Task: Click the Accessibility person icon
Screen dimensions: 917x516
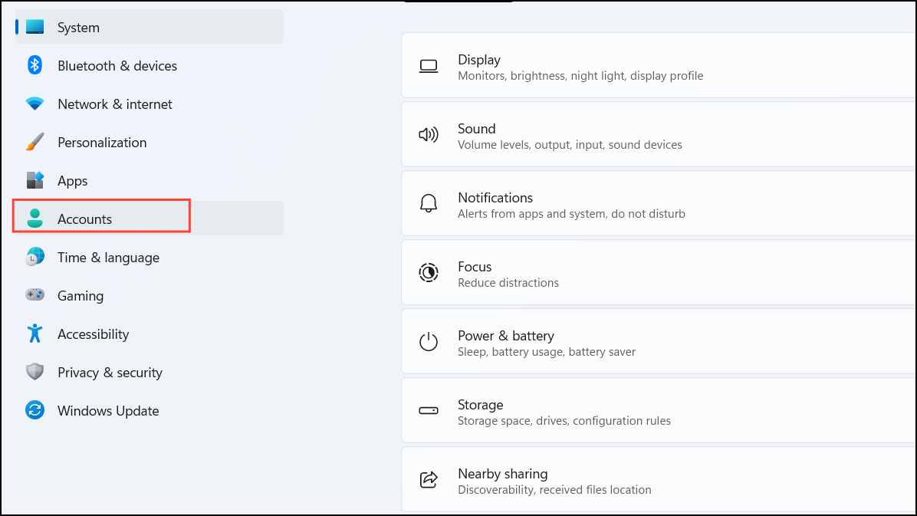Action: [35, 334]
